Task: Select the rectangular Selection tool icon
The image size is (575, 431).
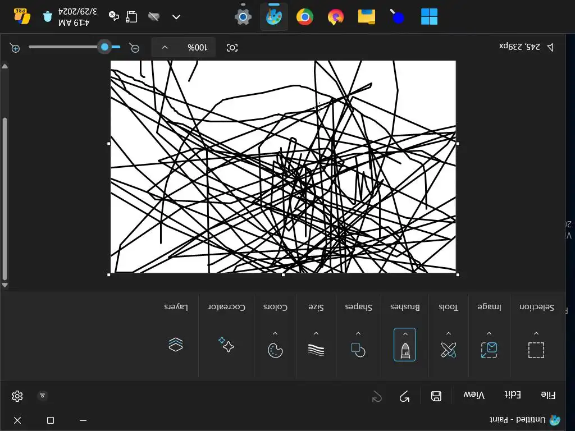Action: pos(536,350)
